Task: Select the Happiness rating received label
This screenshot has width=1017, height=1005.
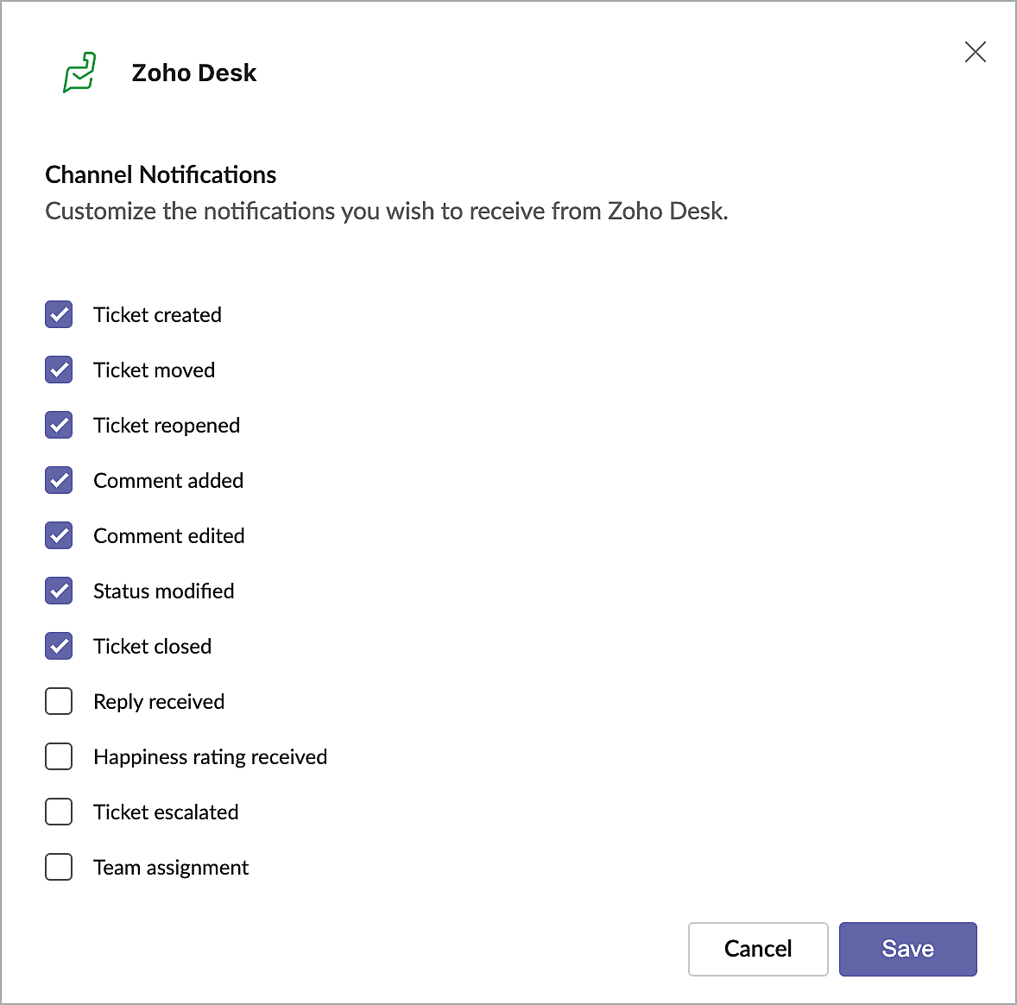Action: click(x=210, y=757)
